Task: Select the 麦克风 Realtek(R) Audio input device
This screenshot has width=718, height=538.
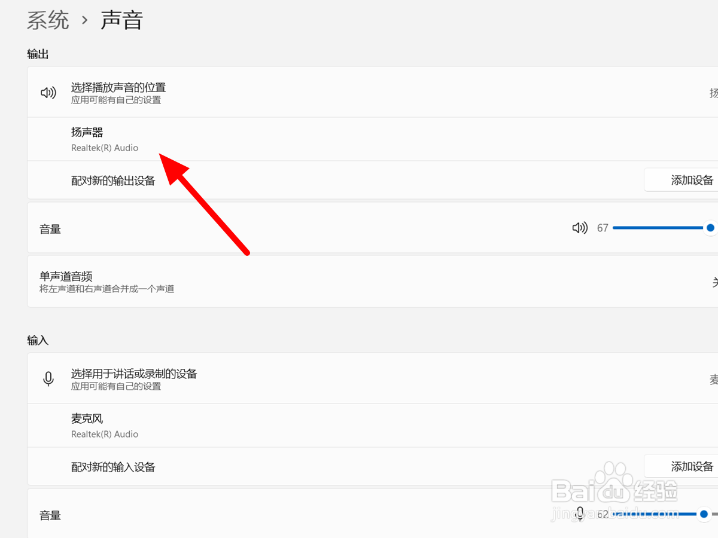Action: point(105,425)
